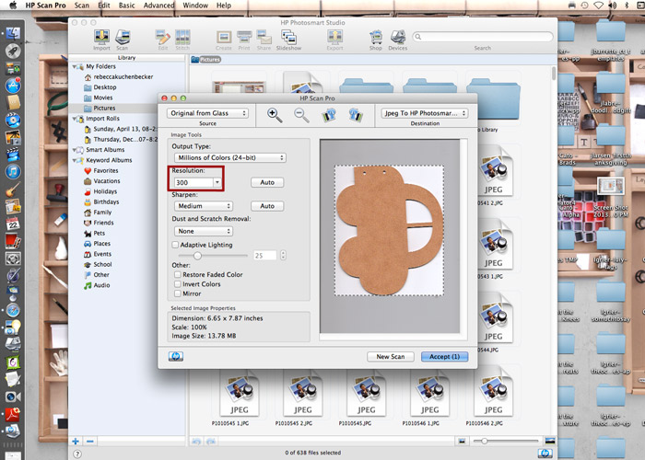Click Stitch icon in Photosmart Studio toolbar

[x=182, y=40]
